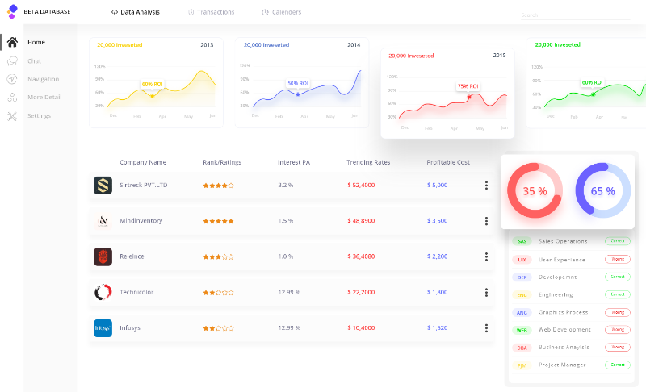Click the 65% purple donut chart
Screen dimensions: 646x392
602,191
